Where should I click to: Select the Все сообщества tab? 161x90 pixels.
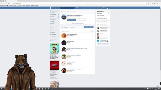[x=65, y=27]
